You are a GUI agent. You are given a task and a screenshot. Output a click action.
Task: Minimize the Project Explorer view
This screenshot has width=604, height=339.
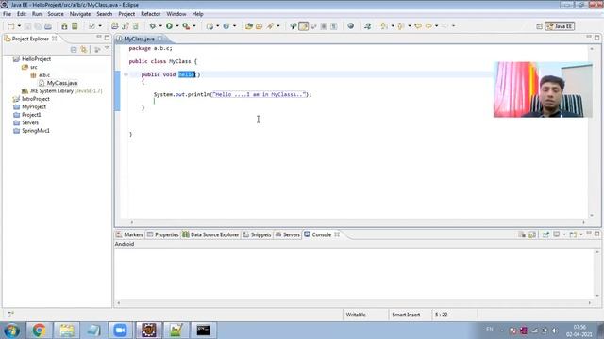point(99,37)
